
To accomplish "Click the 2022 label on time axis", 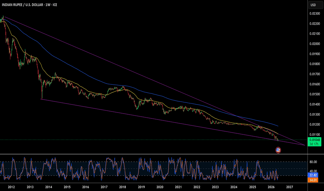I will click(x=197, y=187).
